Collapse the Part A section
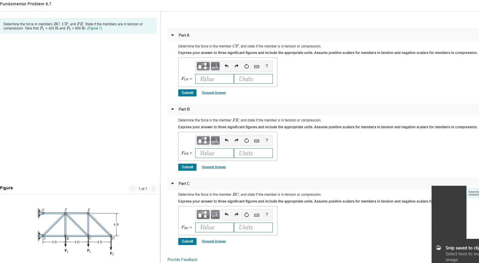The width and height of the screenshot is (479, 263). [x=173, y=35]
